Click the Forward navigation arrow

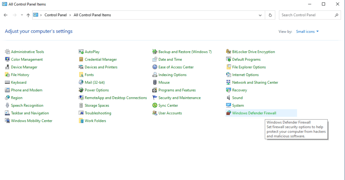pos(14,15)
